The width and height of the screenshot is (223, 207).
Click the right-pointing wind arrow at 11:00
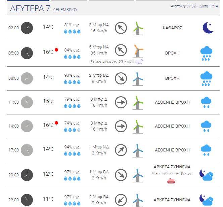(121, 102)
